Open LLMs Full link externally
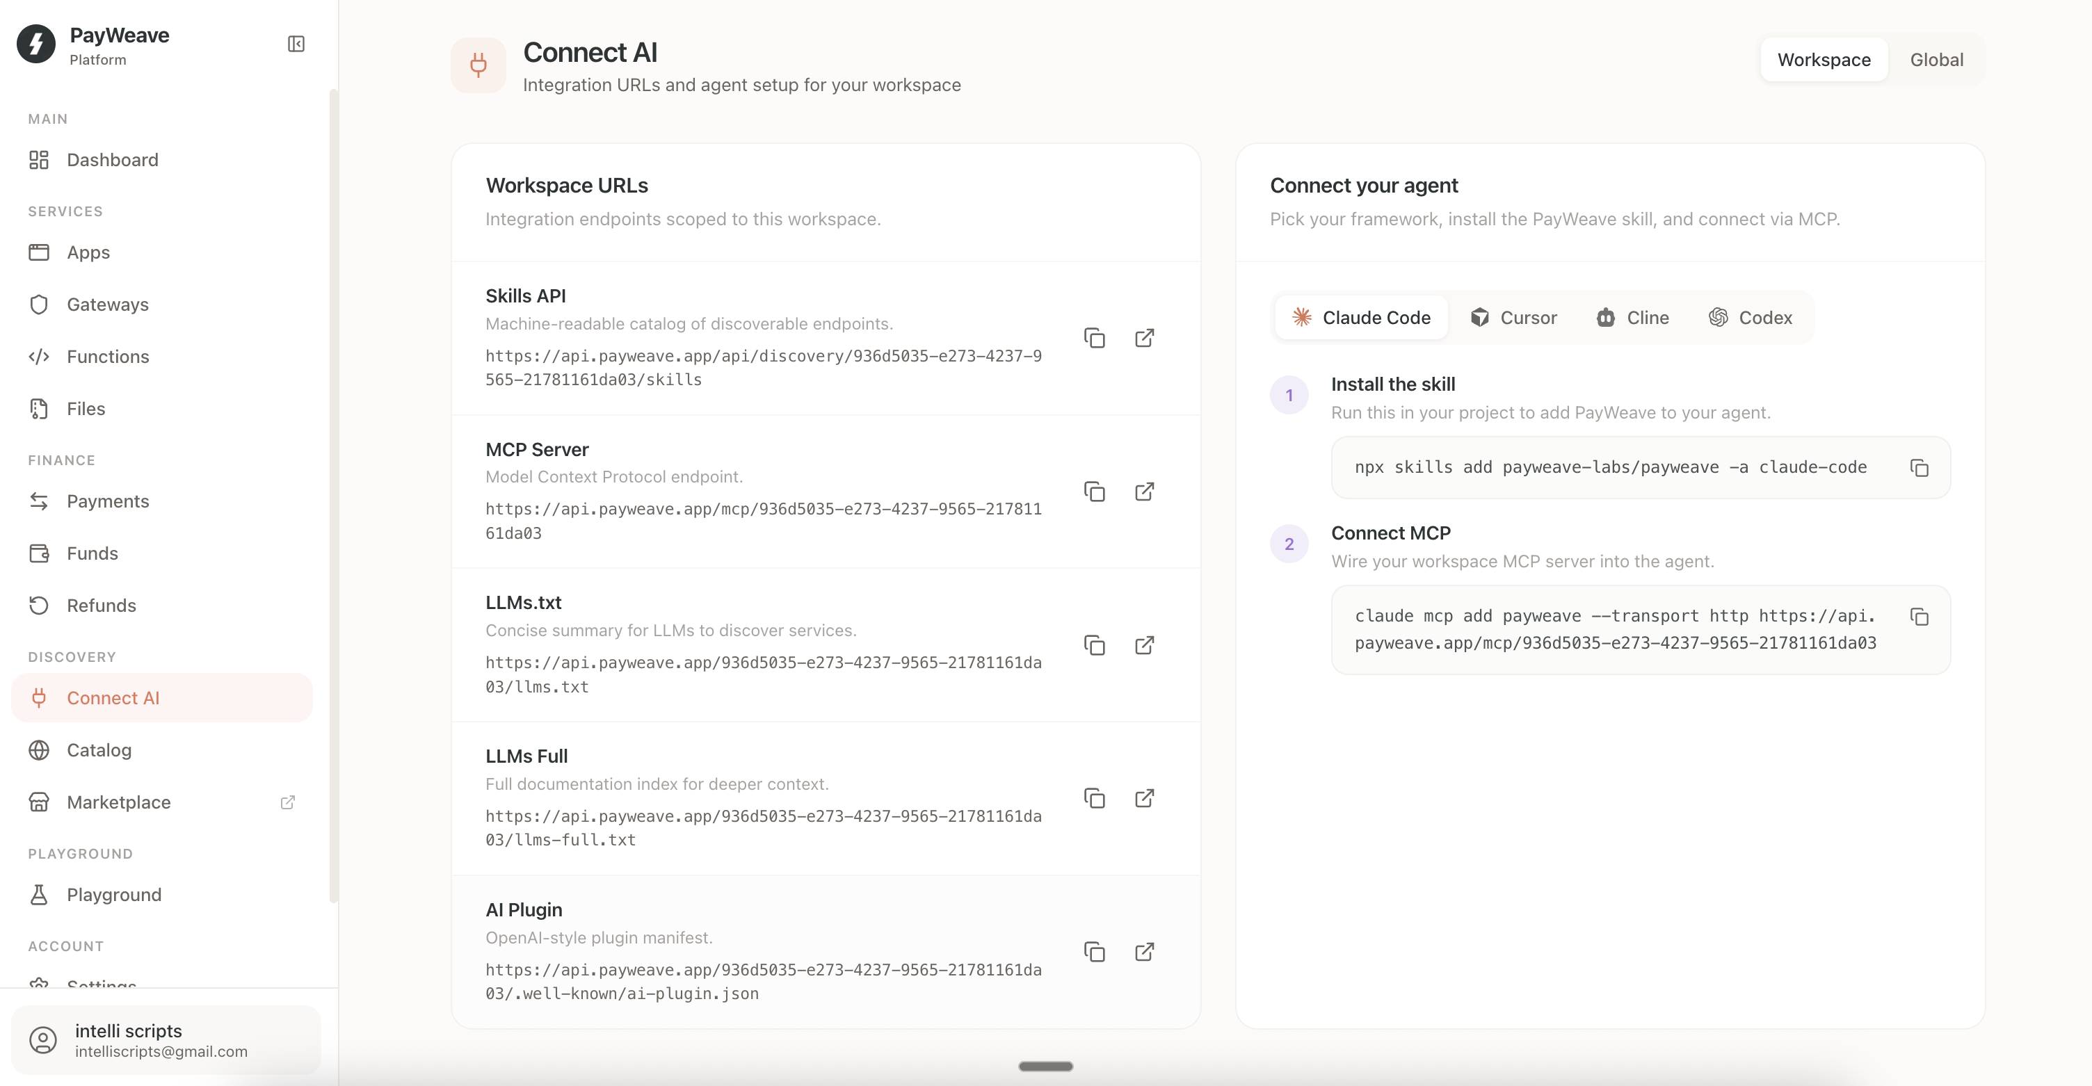This screenshot has width=2092, height=1086. [x=1143, y=798]
